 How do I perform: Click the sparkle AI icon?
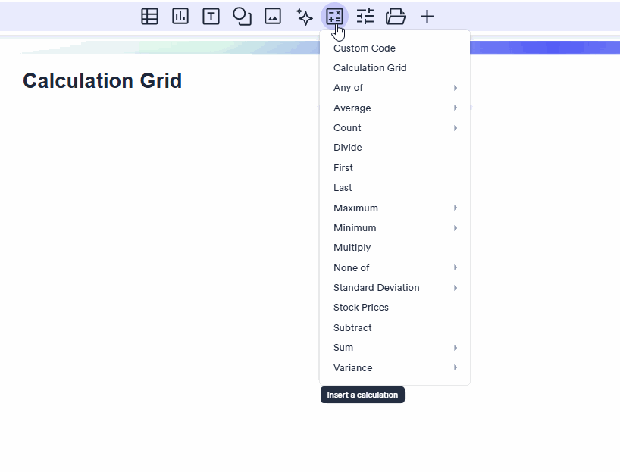(x=304, y=16)
